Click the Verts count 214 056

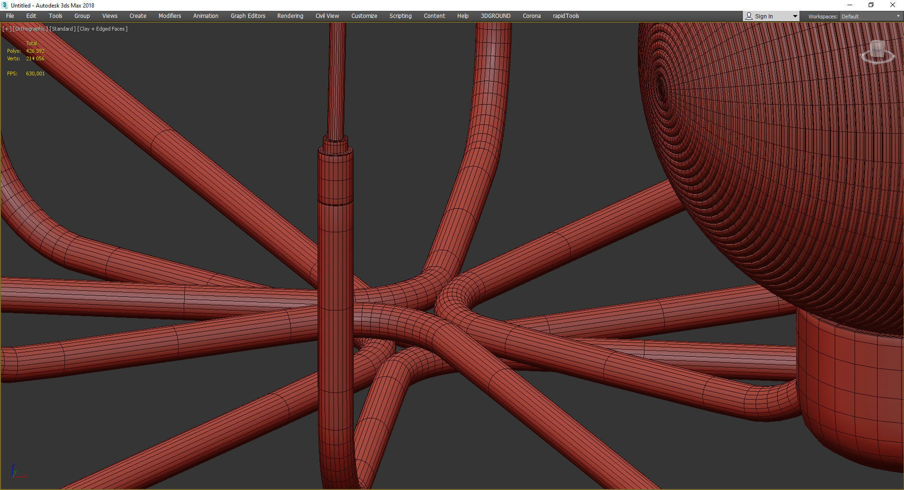point(35,58)
